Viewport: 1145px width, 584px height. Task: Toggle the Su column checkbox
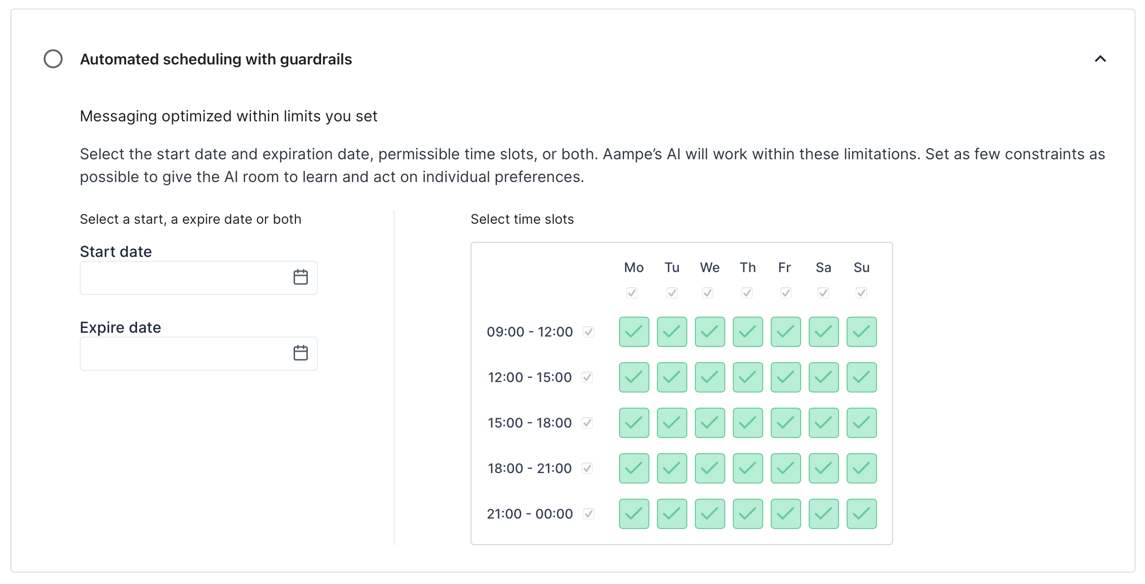click(861, 293)
